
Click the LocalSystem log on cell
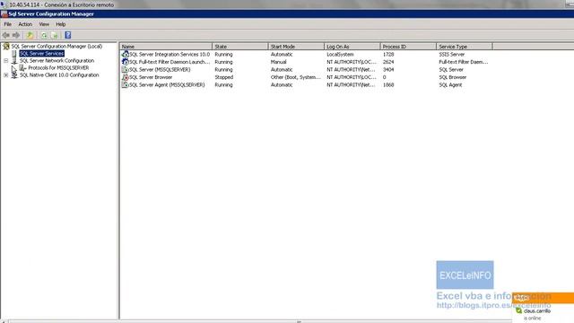click(340, 54)
